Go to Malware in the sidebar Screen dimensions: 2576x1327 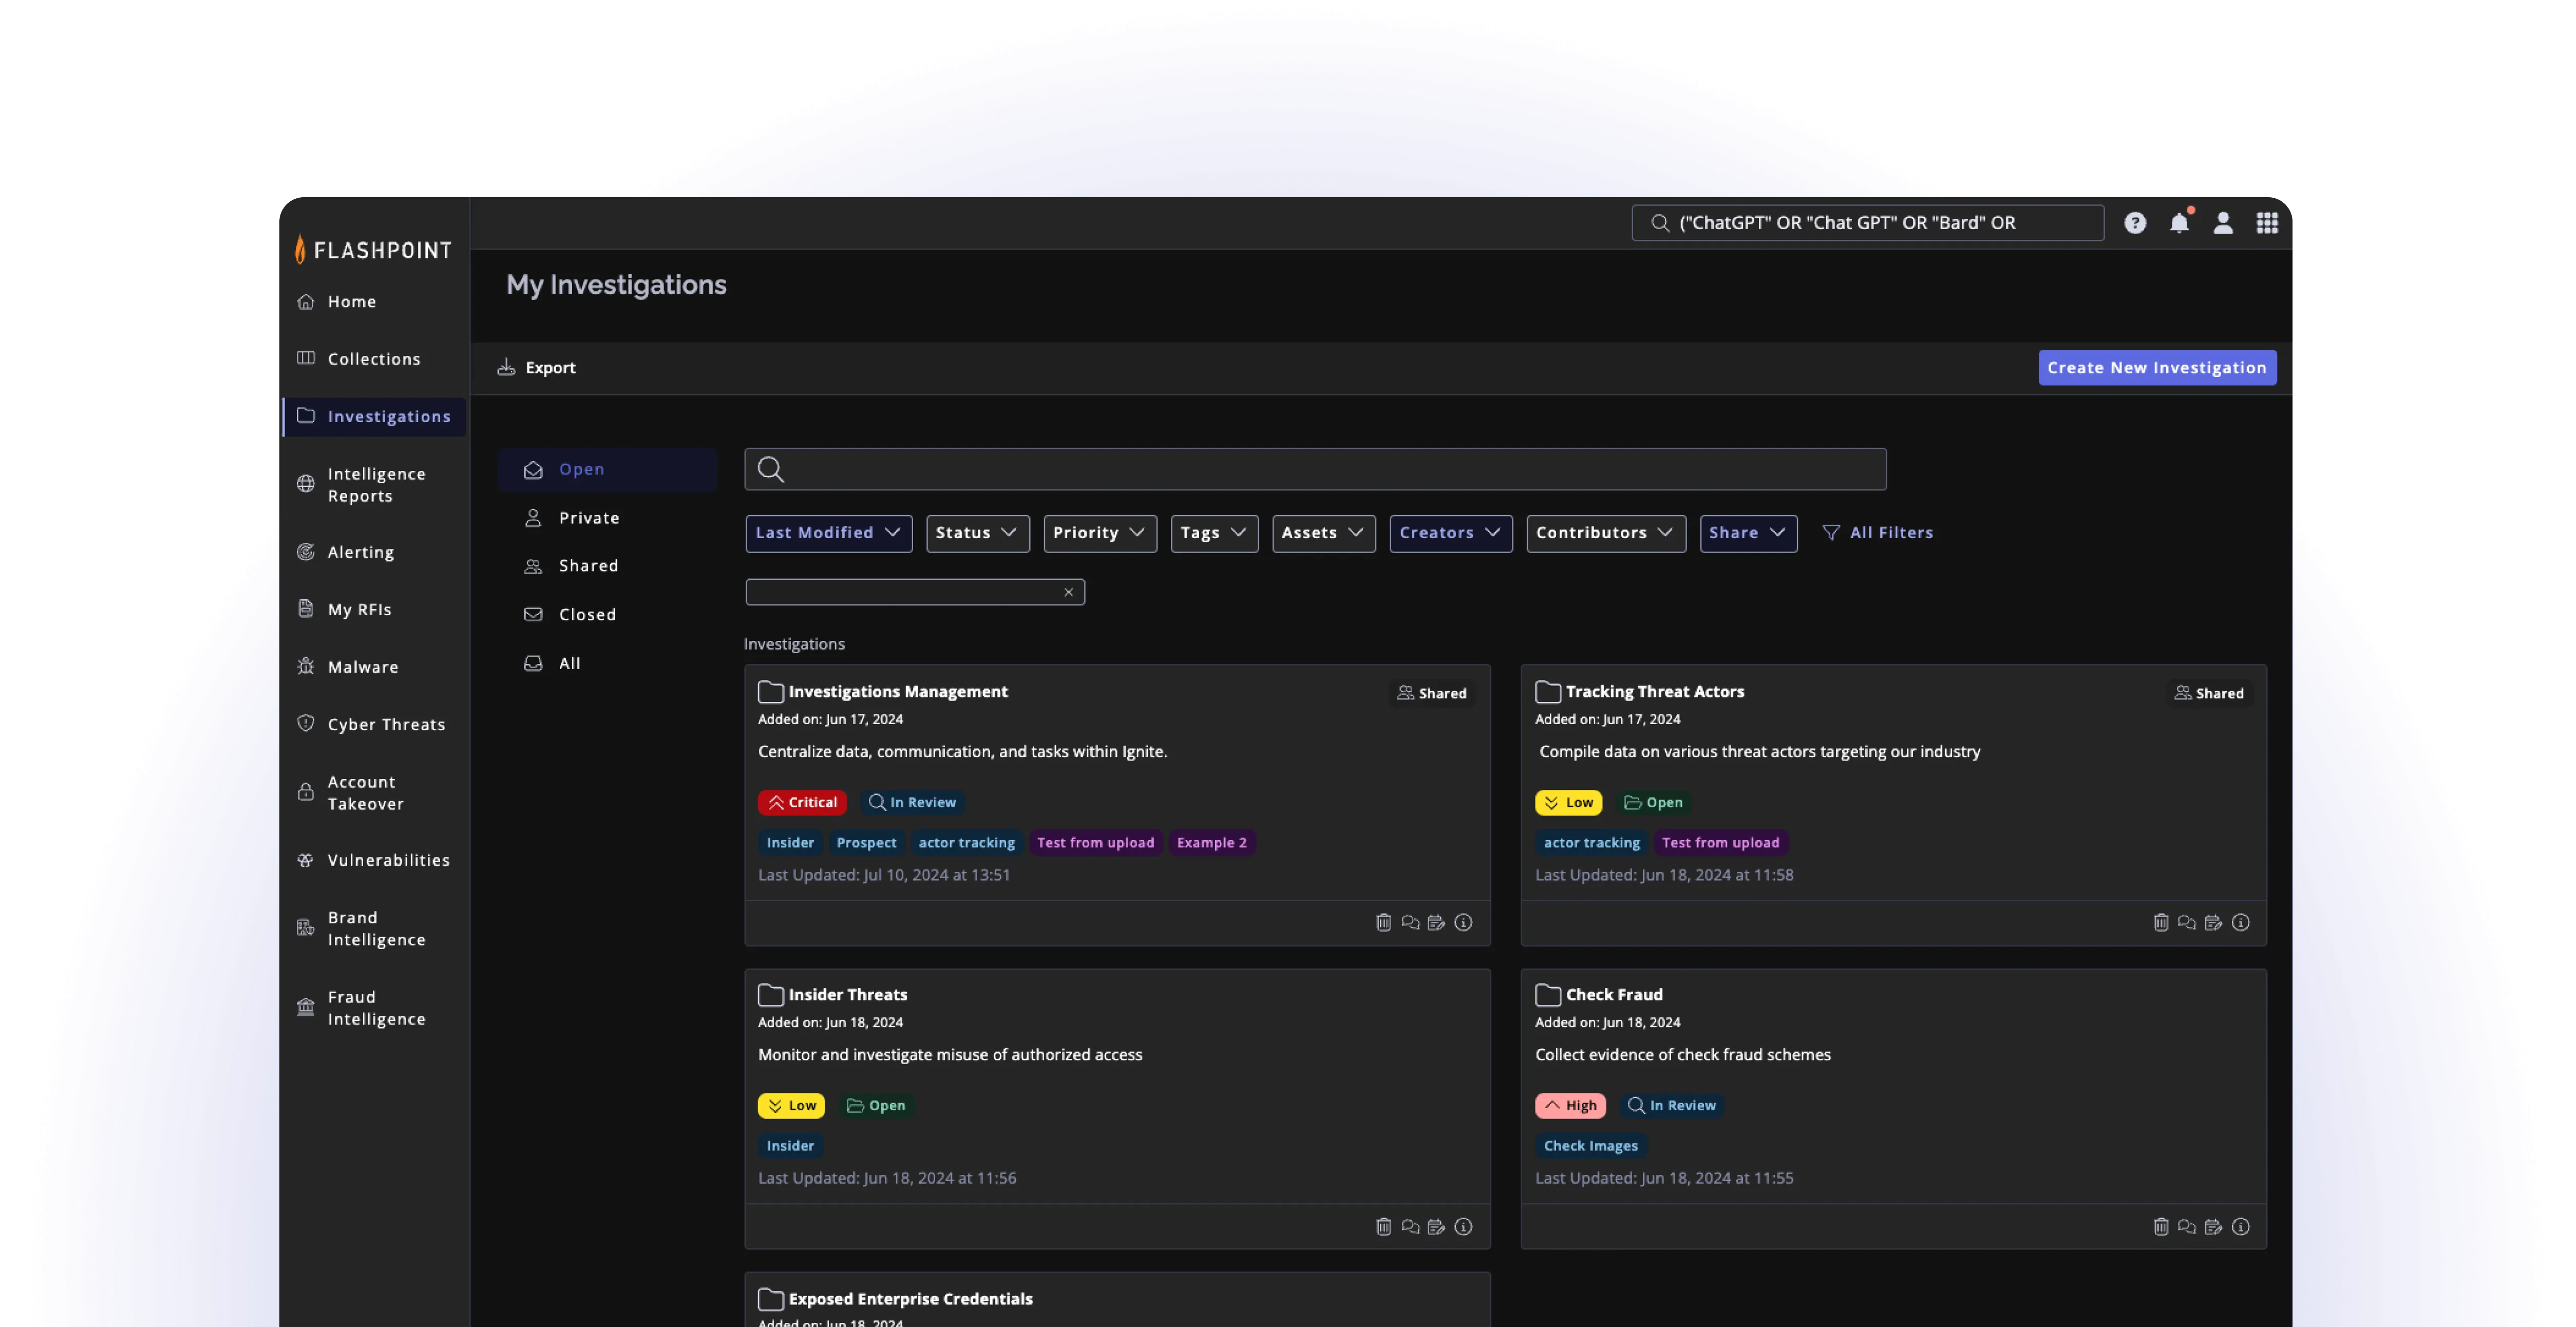click(363, 667)
